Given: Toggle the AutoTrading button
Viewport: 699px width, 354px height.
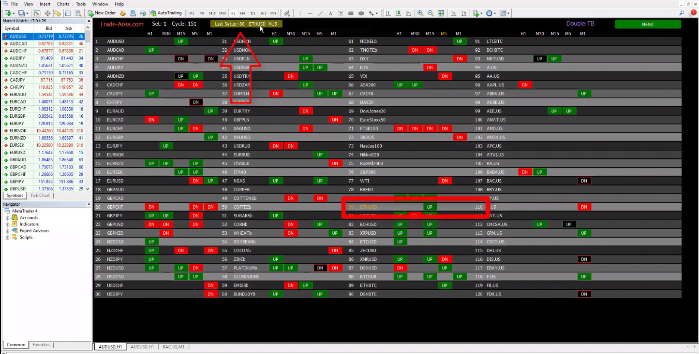Looking at the screenshot, I should pyautogui.click(x=166, y=13).
